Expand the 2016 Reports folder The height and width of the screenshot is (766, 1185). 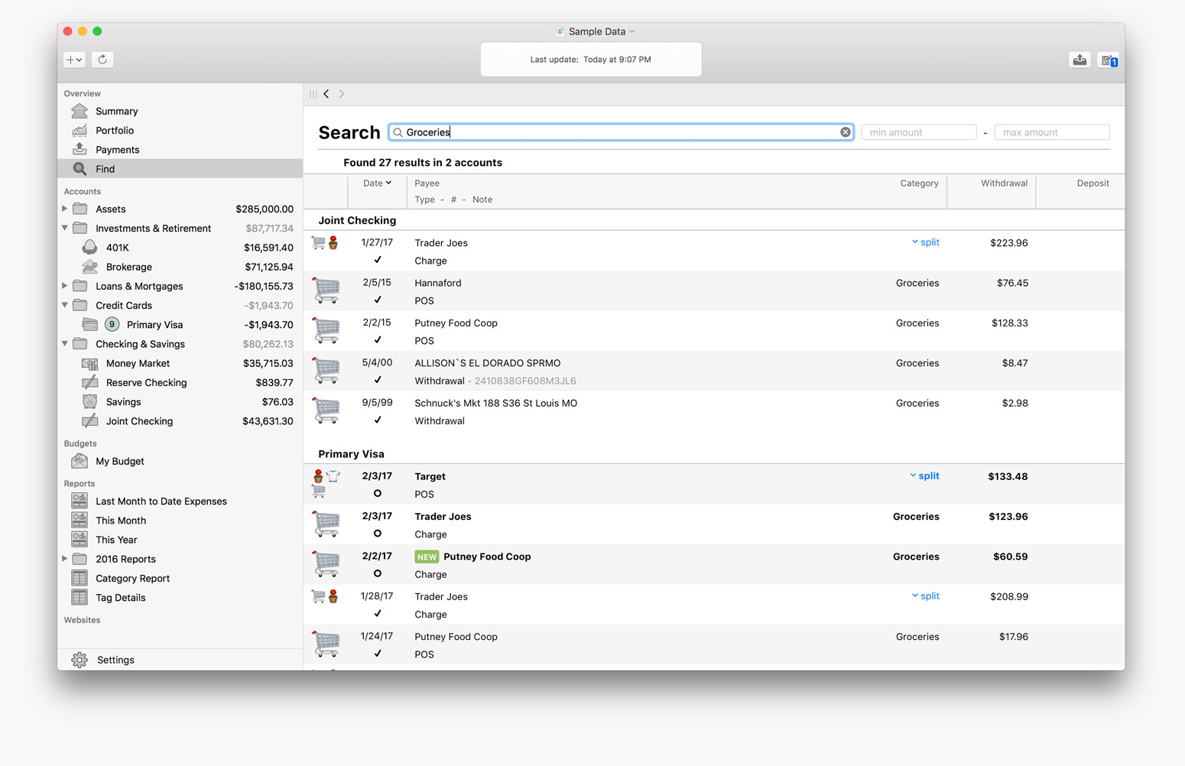click(x=65, y=559)
